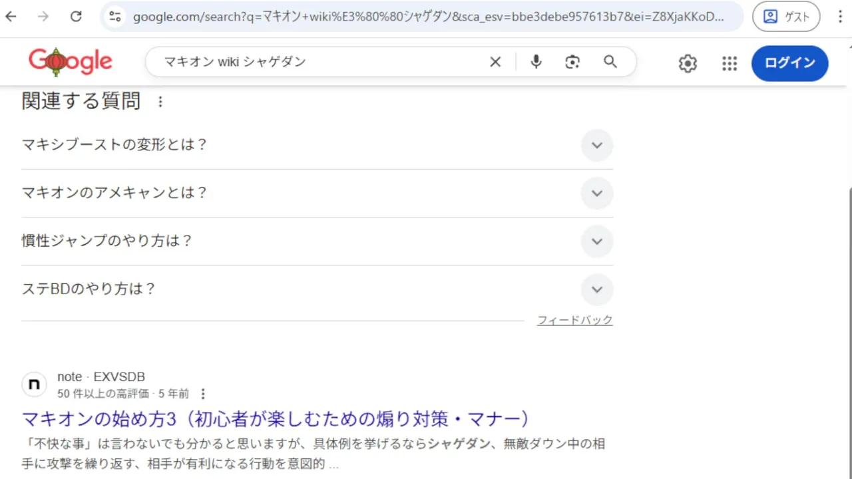Screen dimensions: 852x479
Task: Expand question マキシブーストの変形とは？
Action: 317,145
